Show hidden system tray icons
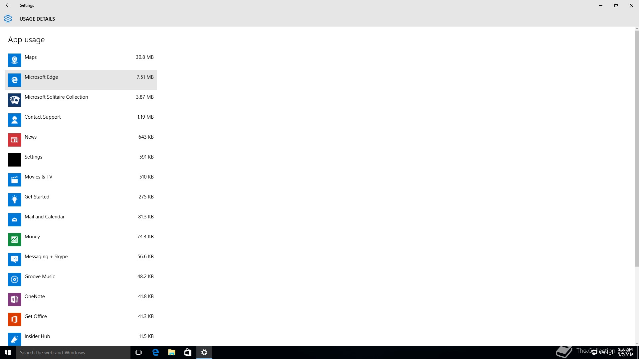 586,352
